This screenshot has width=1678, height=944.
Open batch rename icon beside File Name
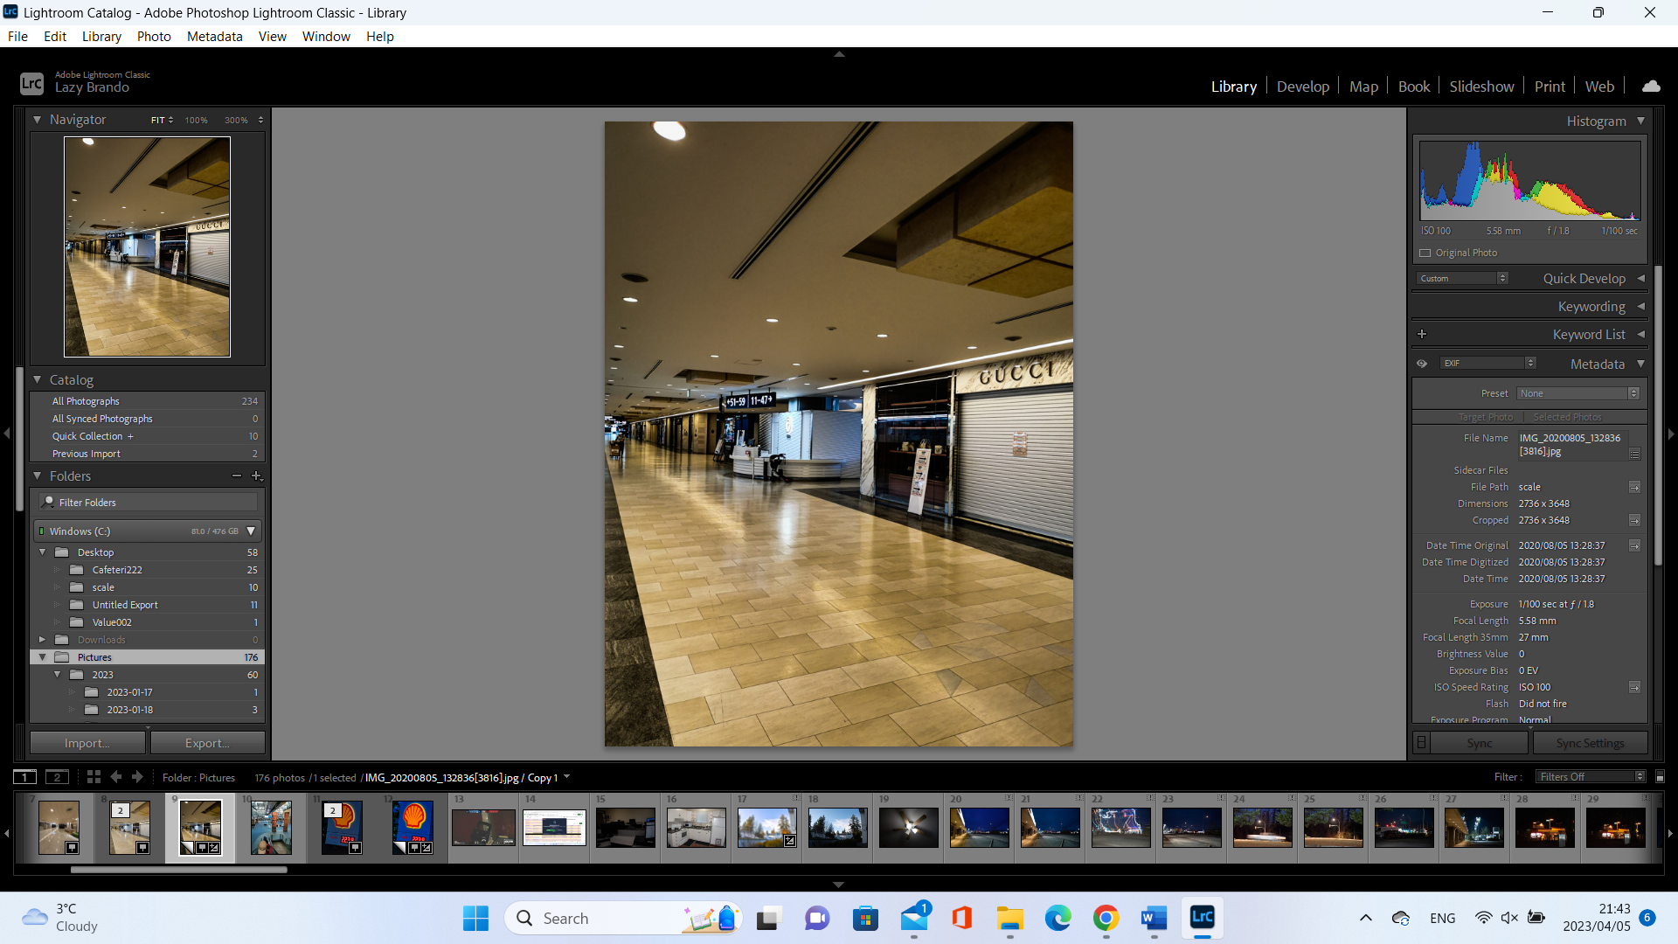pyautogui.click(x=1634, y=454)
